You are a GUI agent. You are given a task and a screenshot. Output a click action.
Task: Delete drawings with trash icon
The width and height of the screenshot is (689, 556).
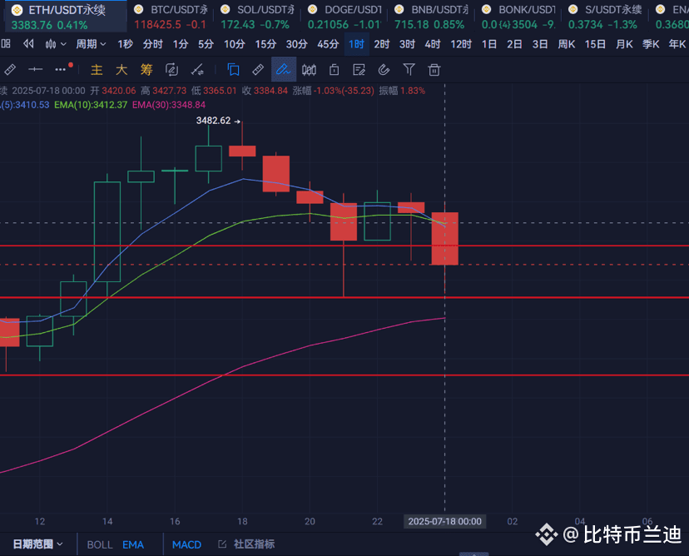coord(434,69)
